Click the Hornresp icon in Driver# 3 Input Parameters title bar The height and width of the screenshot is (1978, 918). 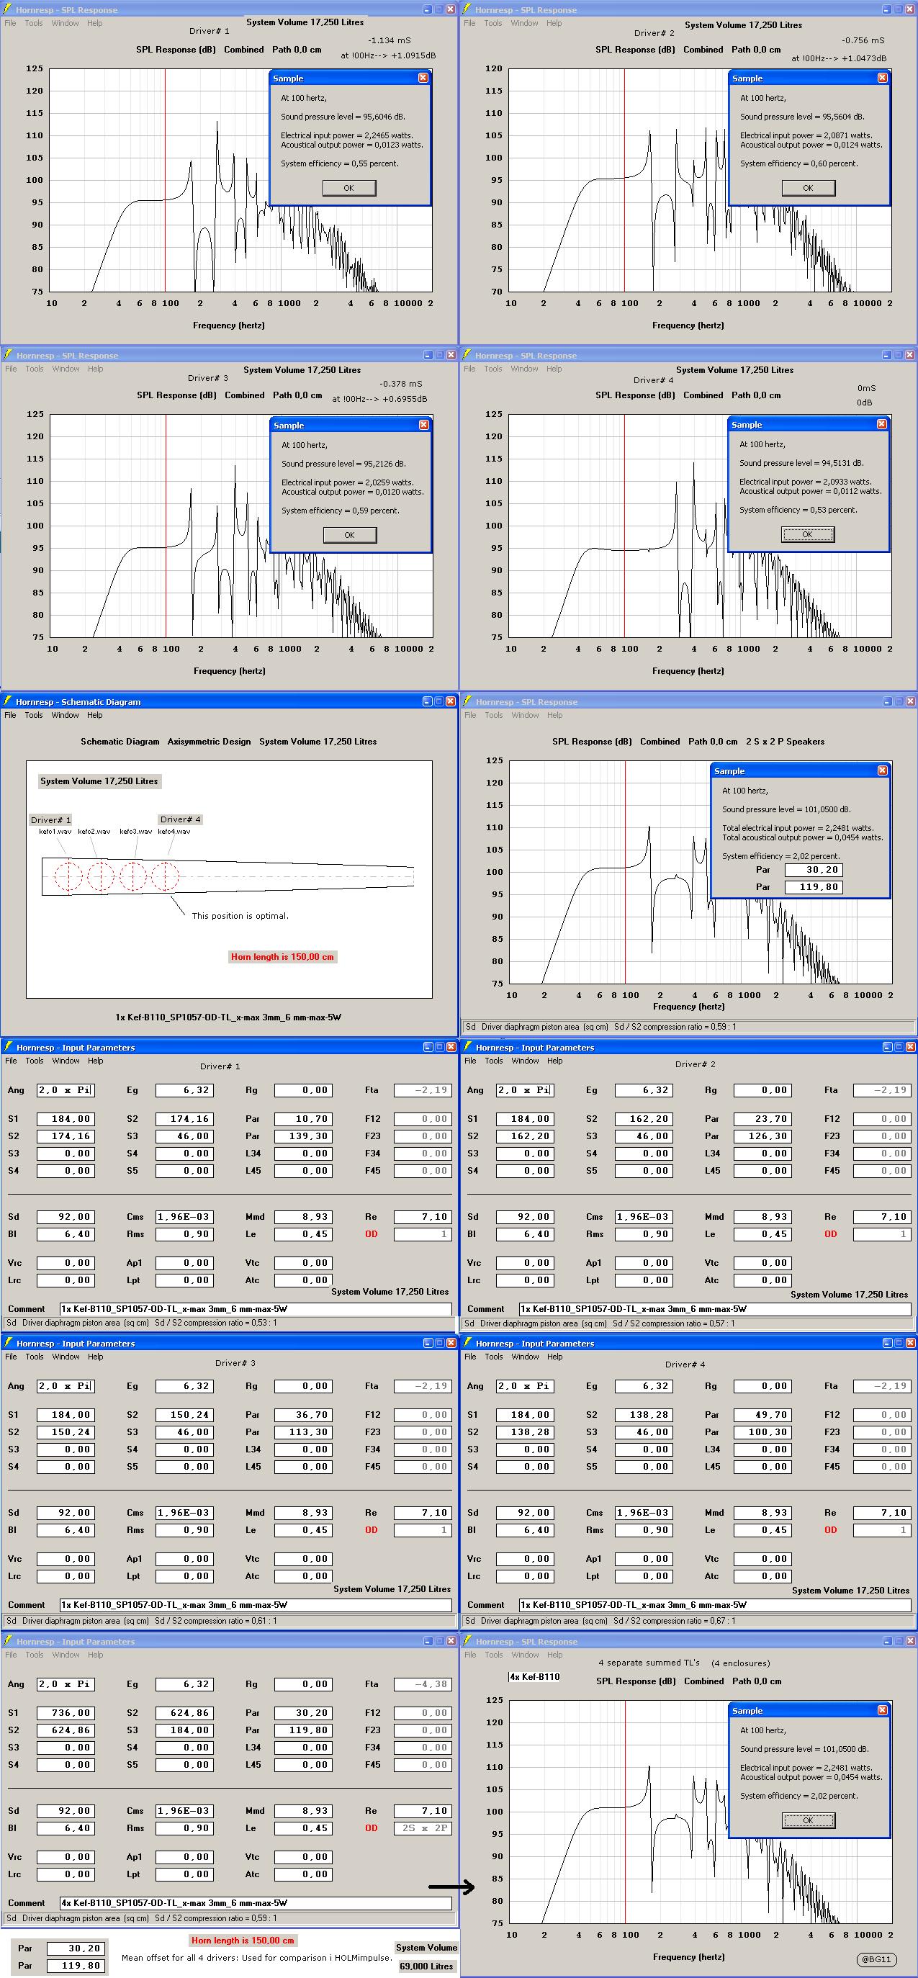9,1343
